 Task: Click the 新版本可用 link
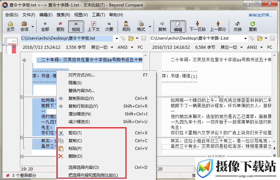point(260,15)
